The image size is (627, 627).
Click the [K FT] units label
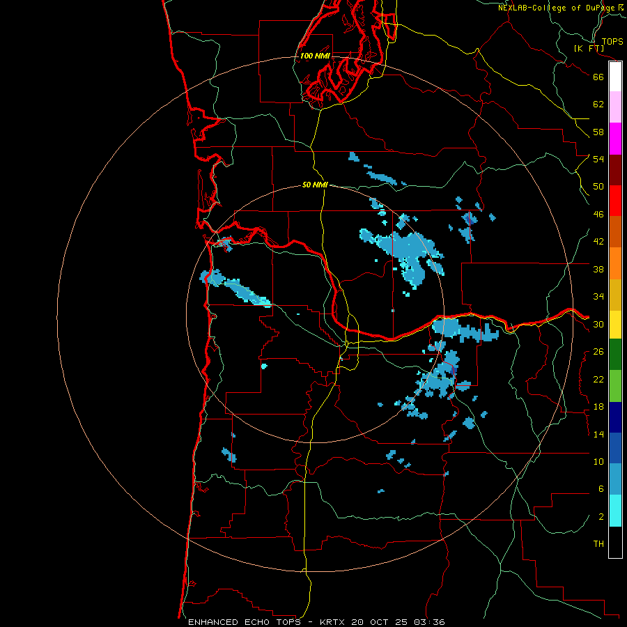pos(589,48)
